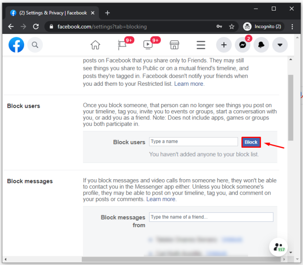Image resolution: width=303 pixels, height=265 pixels.
Task: Open the Marketplace storefront icon
Action: 174,45
